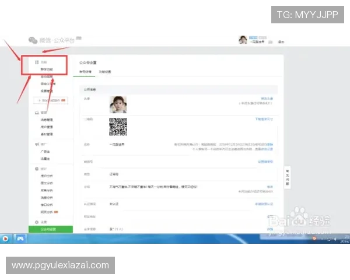The width and height of the screenshot is (350, 280).
Task: Open 广告主 in the sidebar
Action: tap(45, 152)
